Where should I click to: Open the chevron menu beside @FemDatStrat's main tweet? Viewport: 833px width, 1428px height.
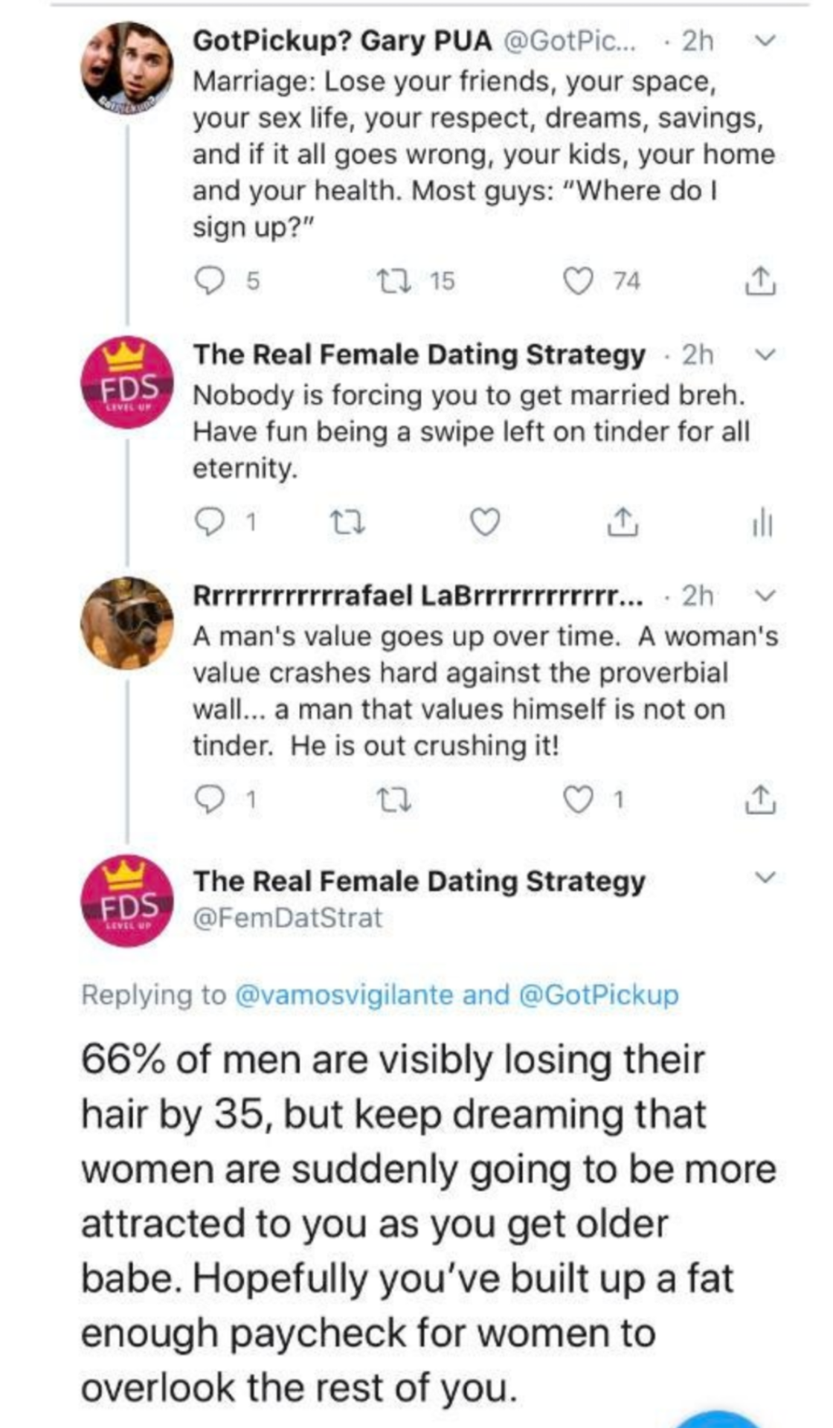(765, 878)
